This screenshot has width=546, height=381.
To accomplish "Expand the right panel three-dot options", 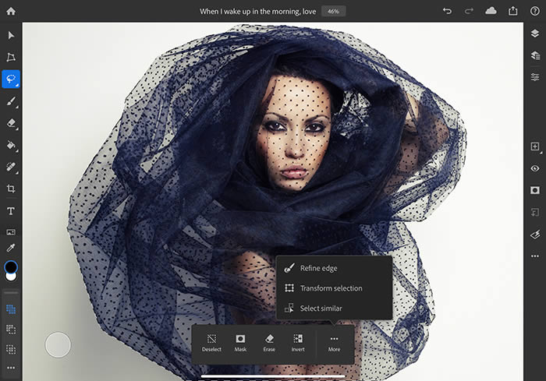I will (x=534, y=256).
